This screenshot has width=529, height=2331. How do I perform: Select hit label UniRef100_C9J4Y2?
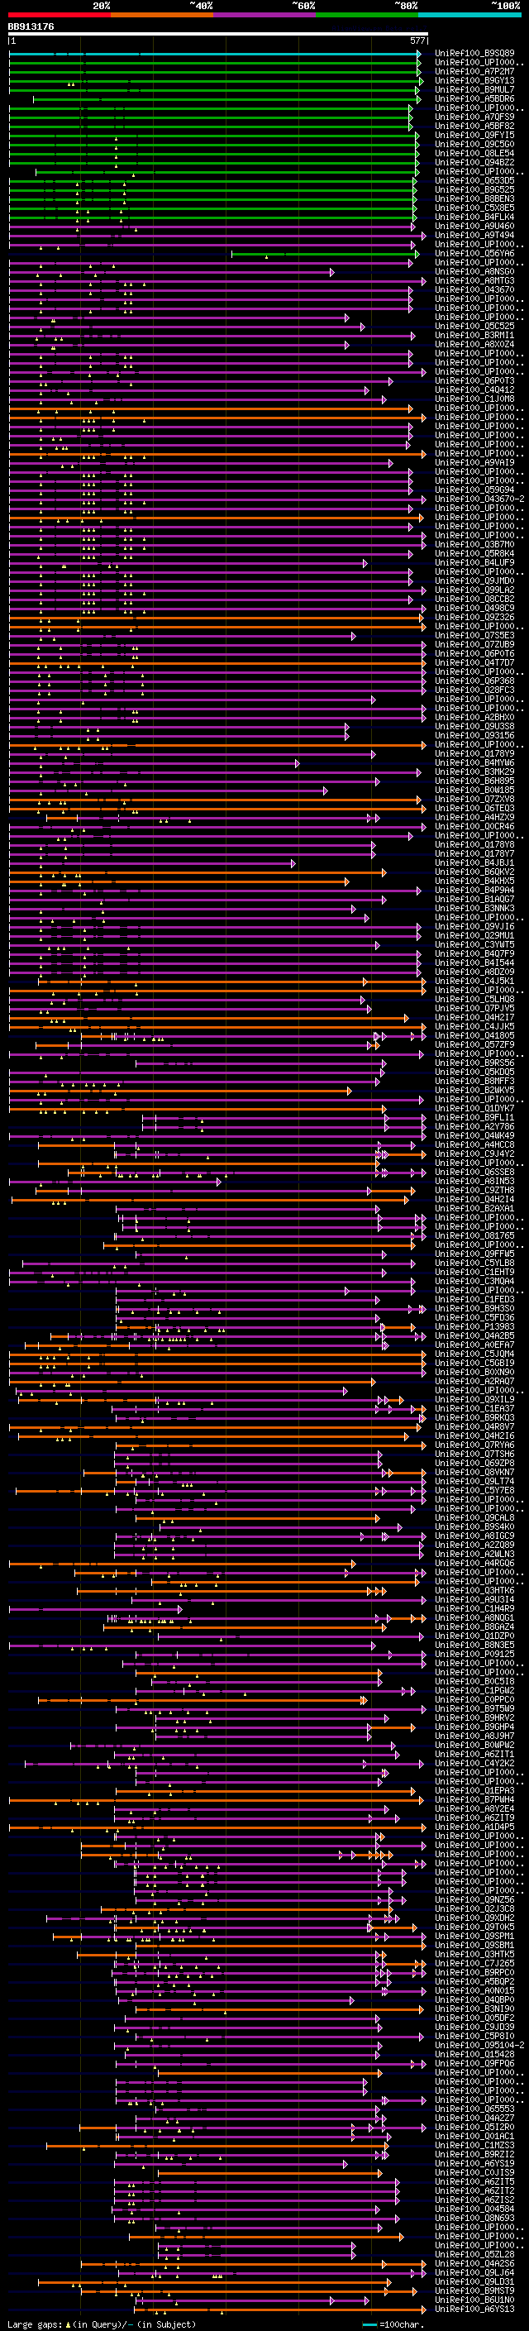(x=474, y=1154)
